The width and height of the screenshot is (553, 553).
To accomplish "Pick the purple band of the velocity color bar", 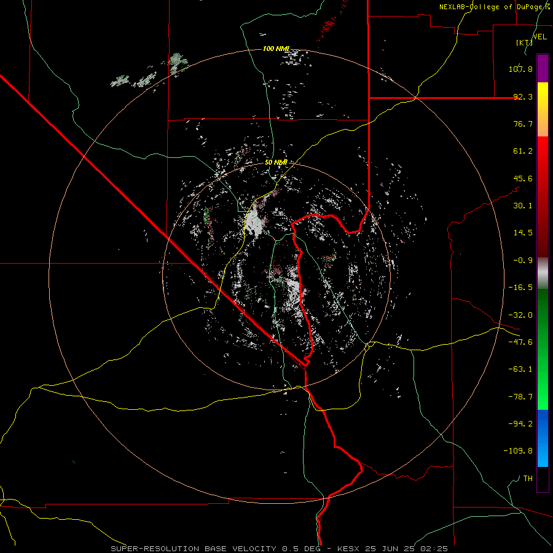I will point(543,68).
